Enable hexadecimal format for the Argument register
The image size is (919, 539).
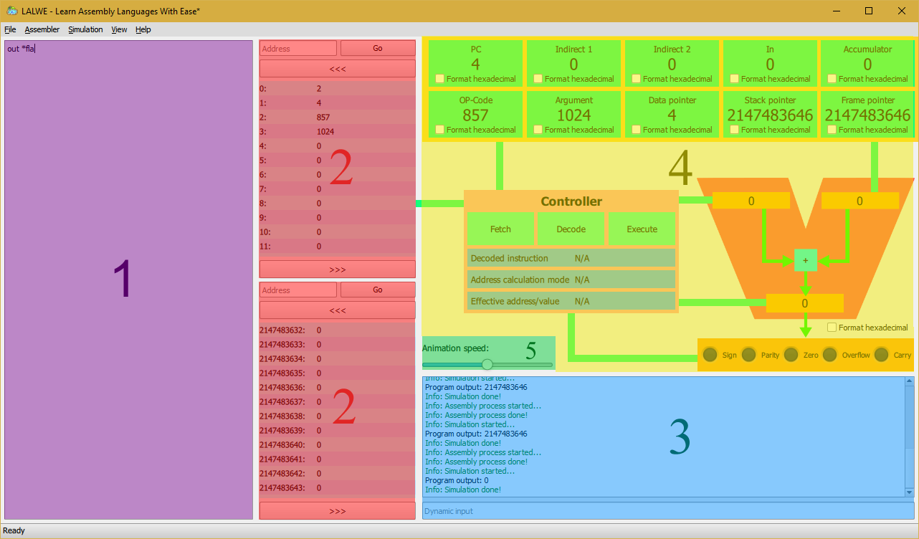click(x=538, y=130)
